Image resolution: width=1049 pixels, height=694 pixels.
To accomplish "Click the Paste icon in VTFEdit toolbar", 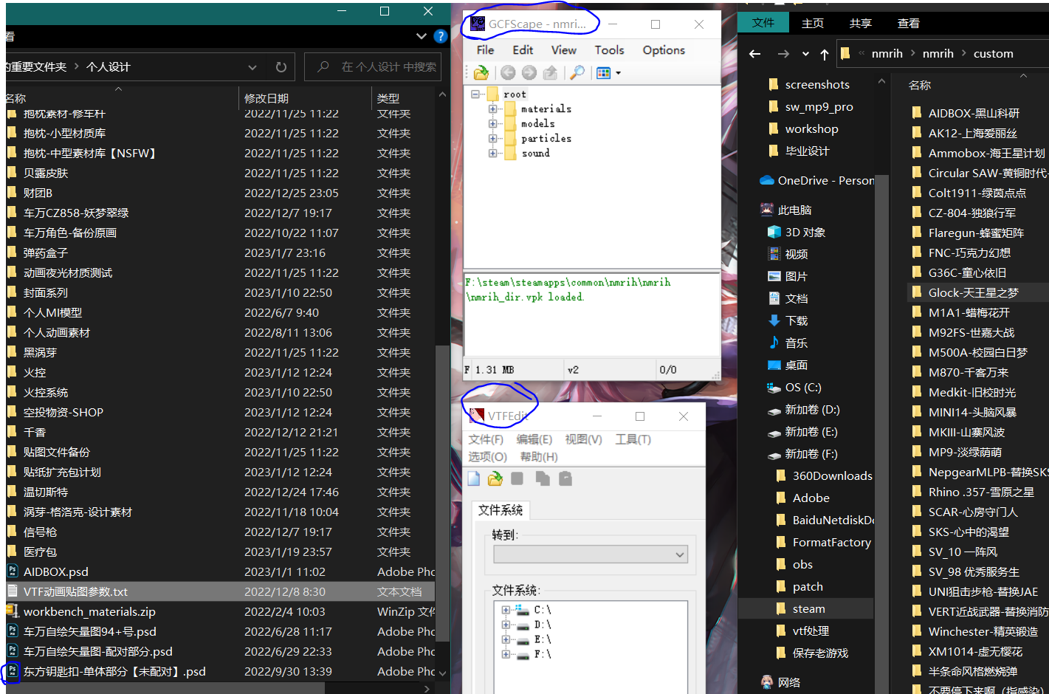I will click(x=565, y=478).
